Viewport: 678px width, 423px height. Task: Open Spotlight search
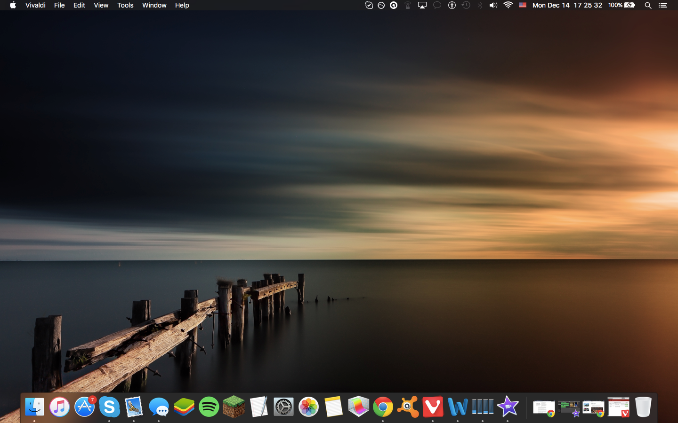[x=648, y=5]
